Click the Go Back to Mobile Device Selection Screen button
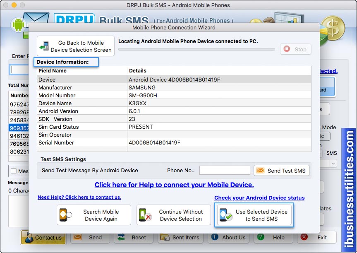The height and width of the screenshot is (253, 357). (76, 46)
